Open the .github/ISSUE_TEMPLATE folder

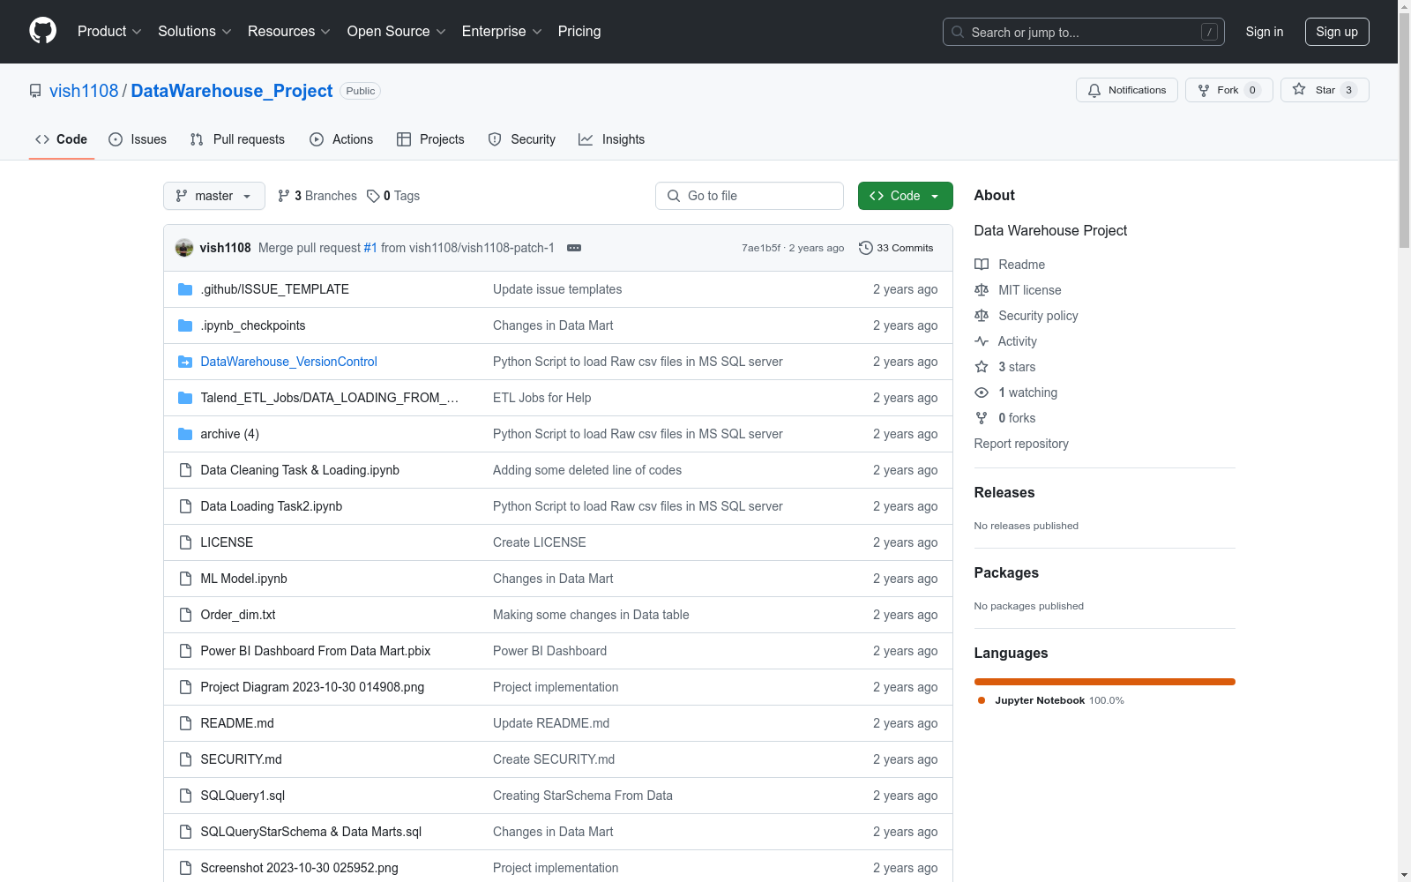tap(274, 289)
